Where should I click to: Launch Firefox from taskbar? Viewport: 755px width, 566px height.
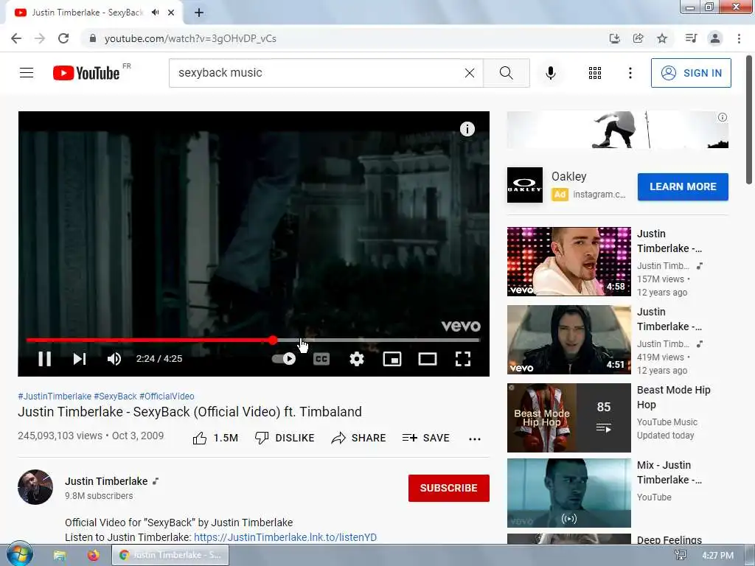click(93, 555)
